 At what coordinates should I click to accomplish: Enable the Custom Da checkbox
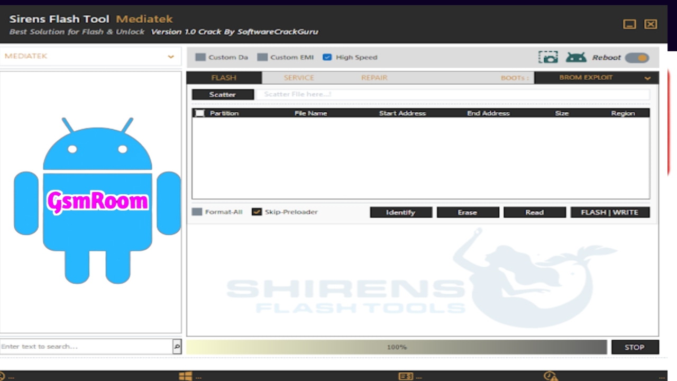click(200, 57)
